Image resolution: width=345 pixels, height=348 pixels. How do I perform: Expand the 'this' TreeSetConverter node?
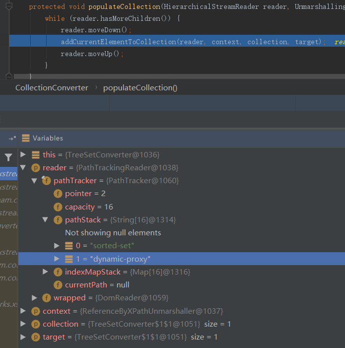(23, 155)
